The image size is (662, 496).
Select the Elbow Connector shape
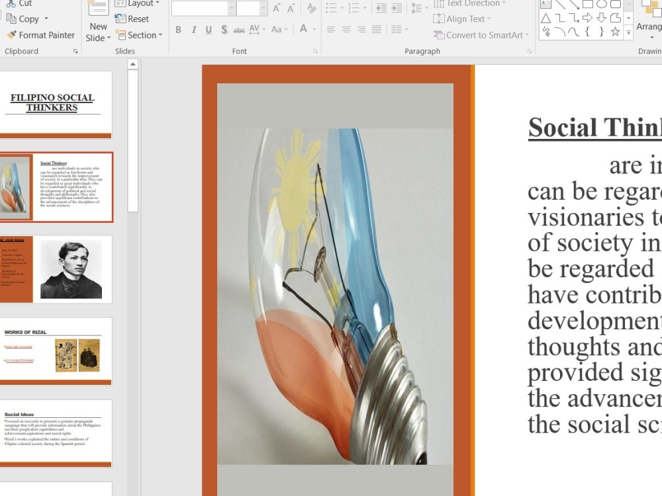click(x=560, y=18)
